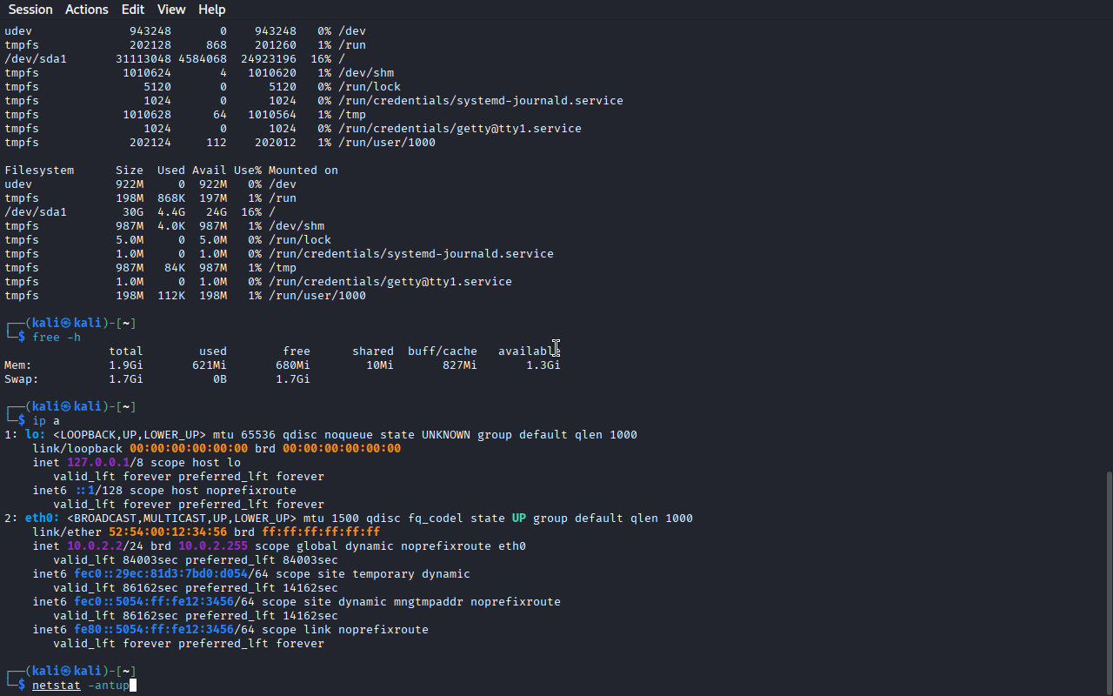The image size is (1113, 696).
Task: Click the "Mounted on" column header
Action: coord(303,171)
